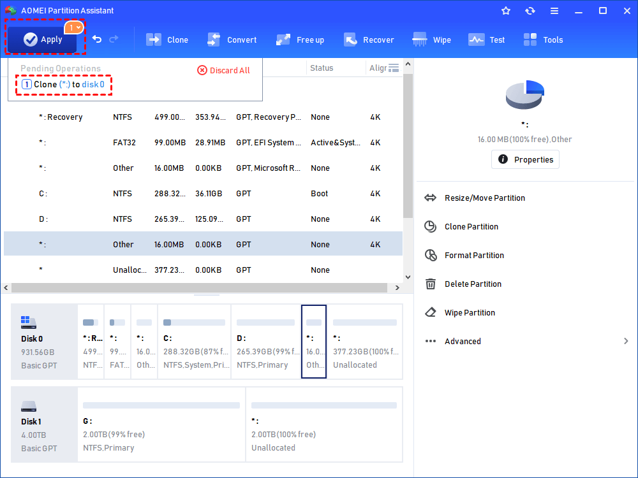Select D: 265.39GB block on Disk 0
The width and height of the screenshot is (638, 478).
265,342
